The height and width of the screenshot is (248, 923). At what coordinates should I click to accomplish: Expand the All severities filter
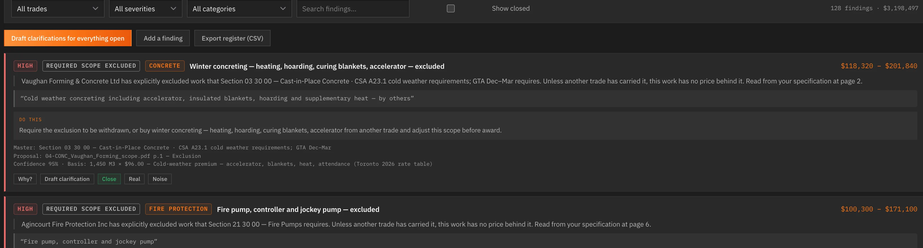145,8
